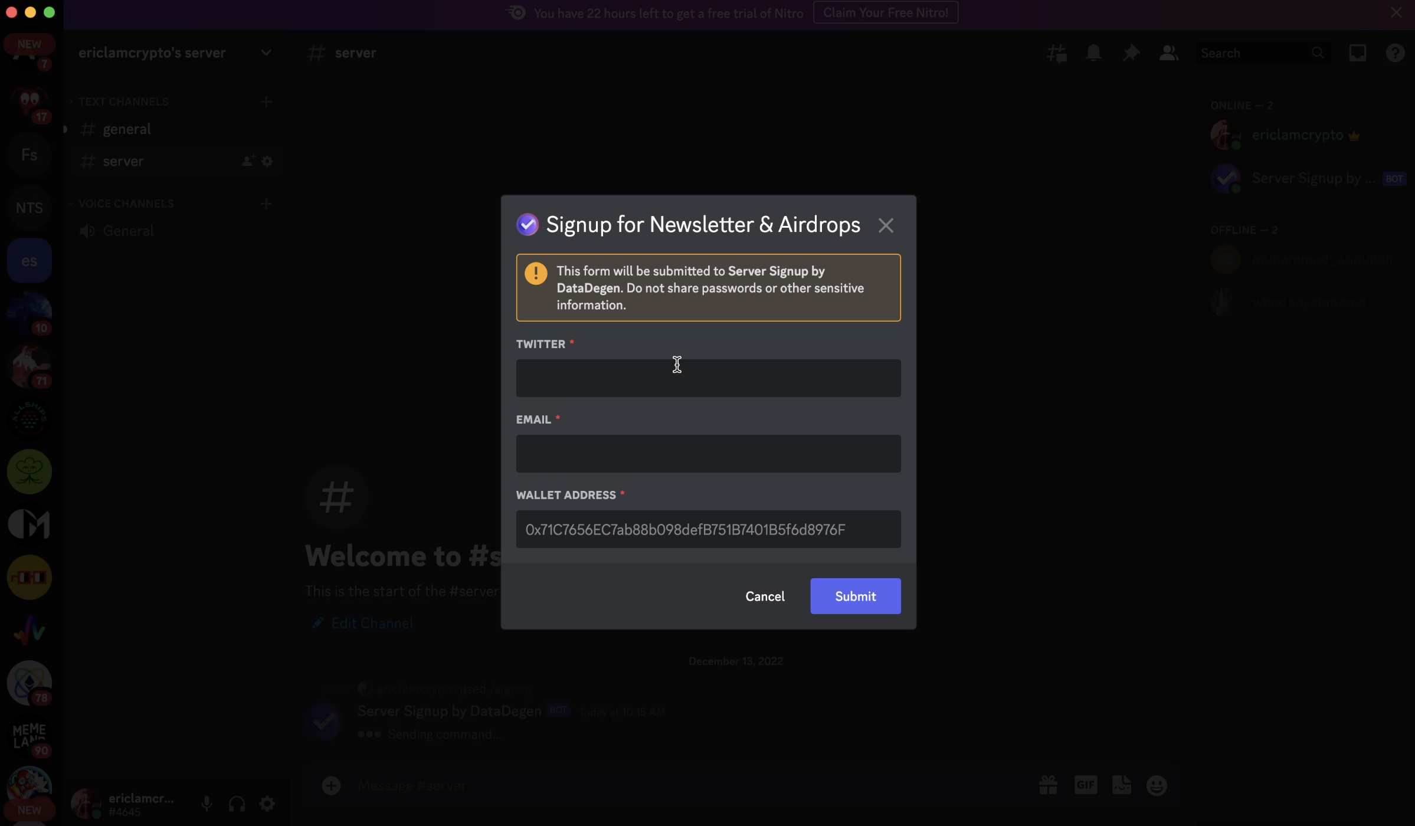1415x826 pixels.
Task: Show pinned messages
Action: (1131, 53)
